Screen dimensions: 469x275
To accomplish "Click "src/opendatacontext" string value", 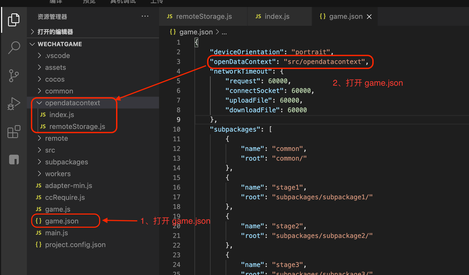I will coord(324,62).
